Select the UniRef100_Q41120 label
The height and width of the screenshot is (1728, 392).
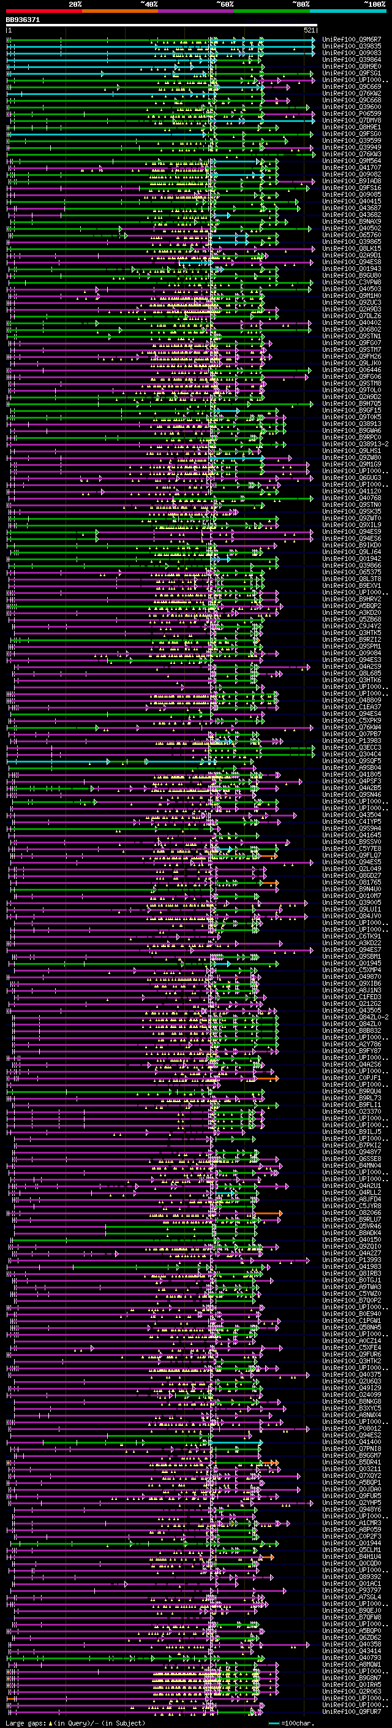coord(352,491)
